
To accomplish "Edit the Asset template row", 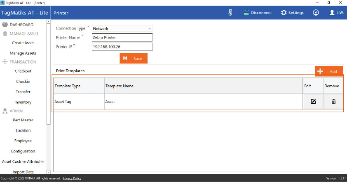I will tap(313, 102).
